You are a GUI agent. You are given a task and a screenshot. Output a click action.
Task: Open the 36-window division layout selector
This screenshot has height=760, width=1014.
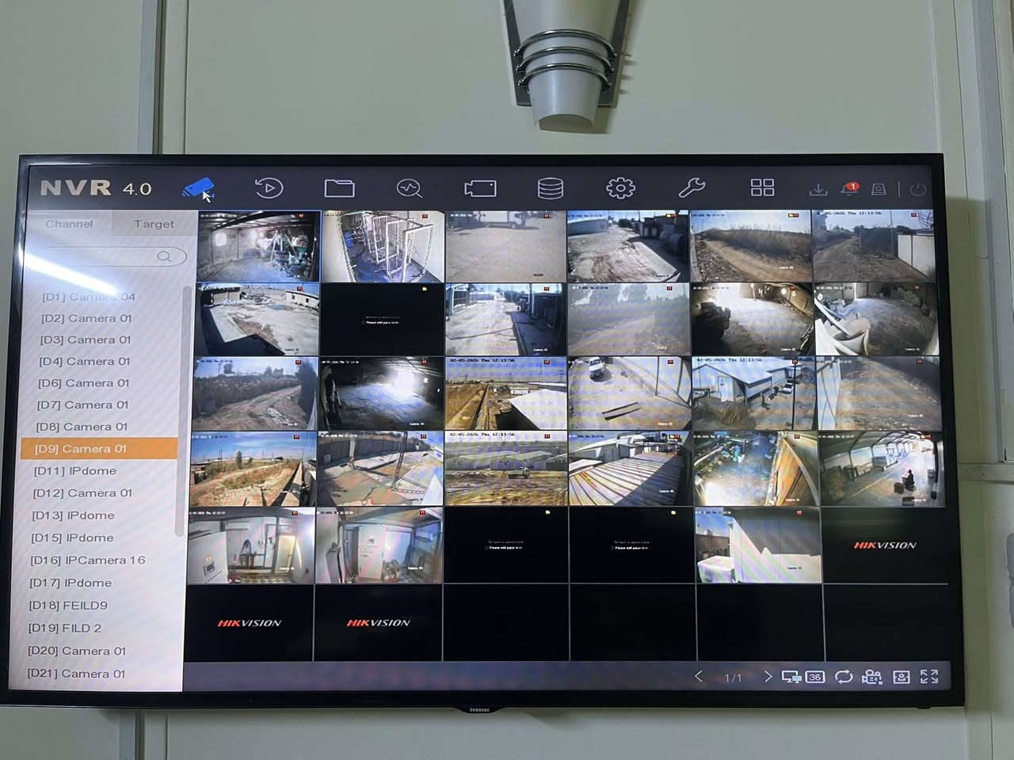click(815, 677)
